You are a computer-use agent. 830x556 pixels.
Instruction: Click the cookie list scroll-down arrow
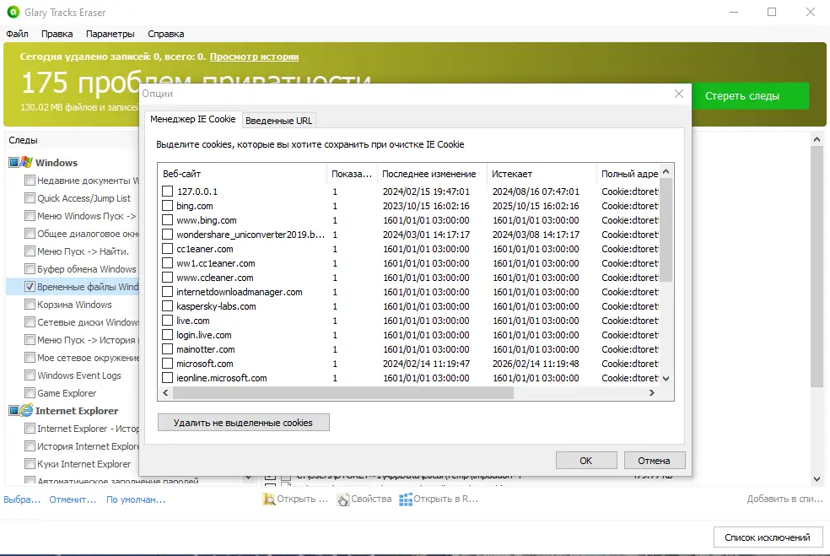(666, 379)
